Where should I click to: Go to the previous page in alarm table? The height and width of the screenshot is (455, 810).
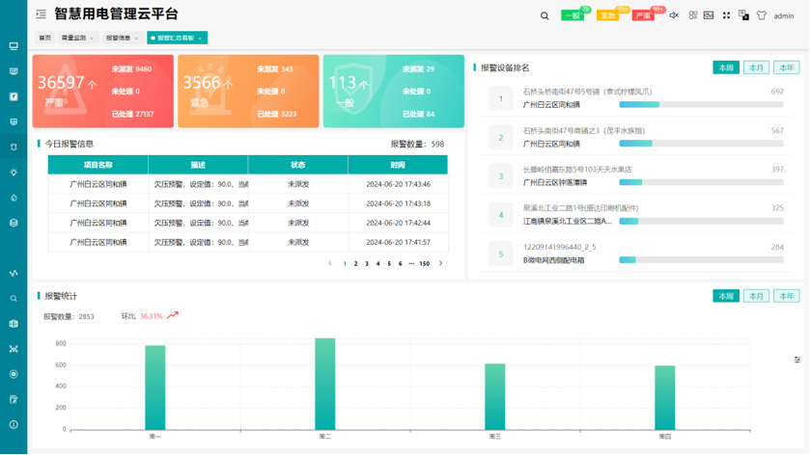[330, 263]
